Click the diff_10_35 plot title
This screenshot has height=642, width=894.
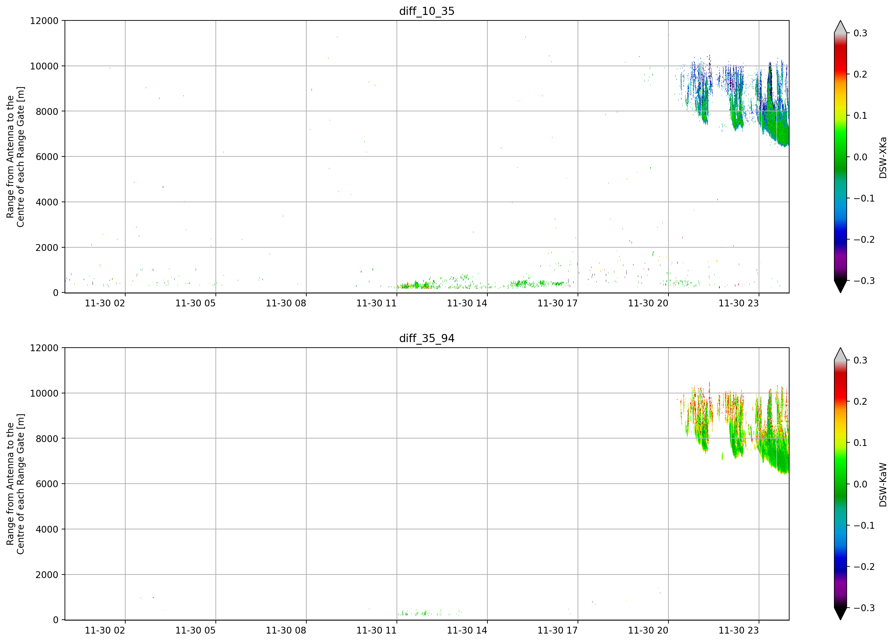(426, 11)
